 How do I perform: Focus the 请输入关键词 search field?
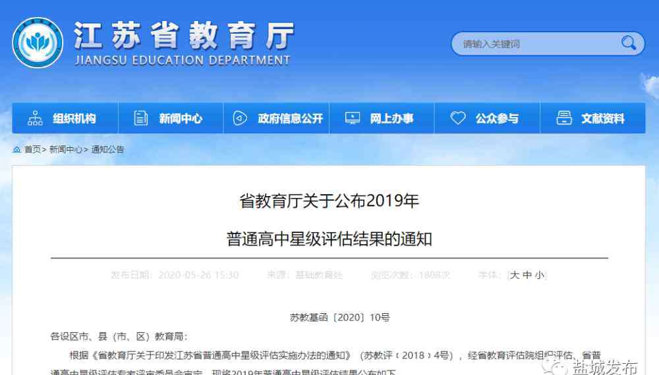pyautogui.click(x=548, y=43)
